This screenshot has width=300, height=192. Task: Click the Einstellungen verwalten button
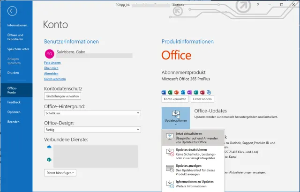[62, 96]
